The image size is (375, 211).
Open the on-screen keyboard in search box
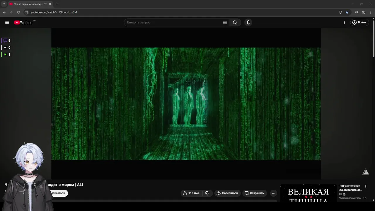coord(225,23)
